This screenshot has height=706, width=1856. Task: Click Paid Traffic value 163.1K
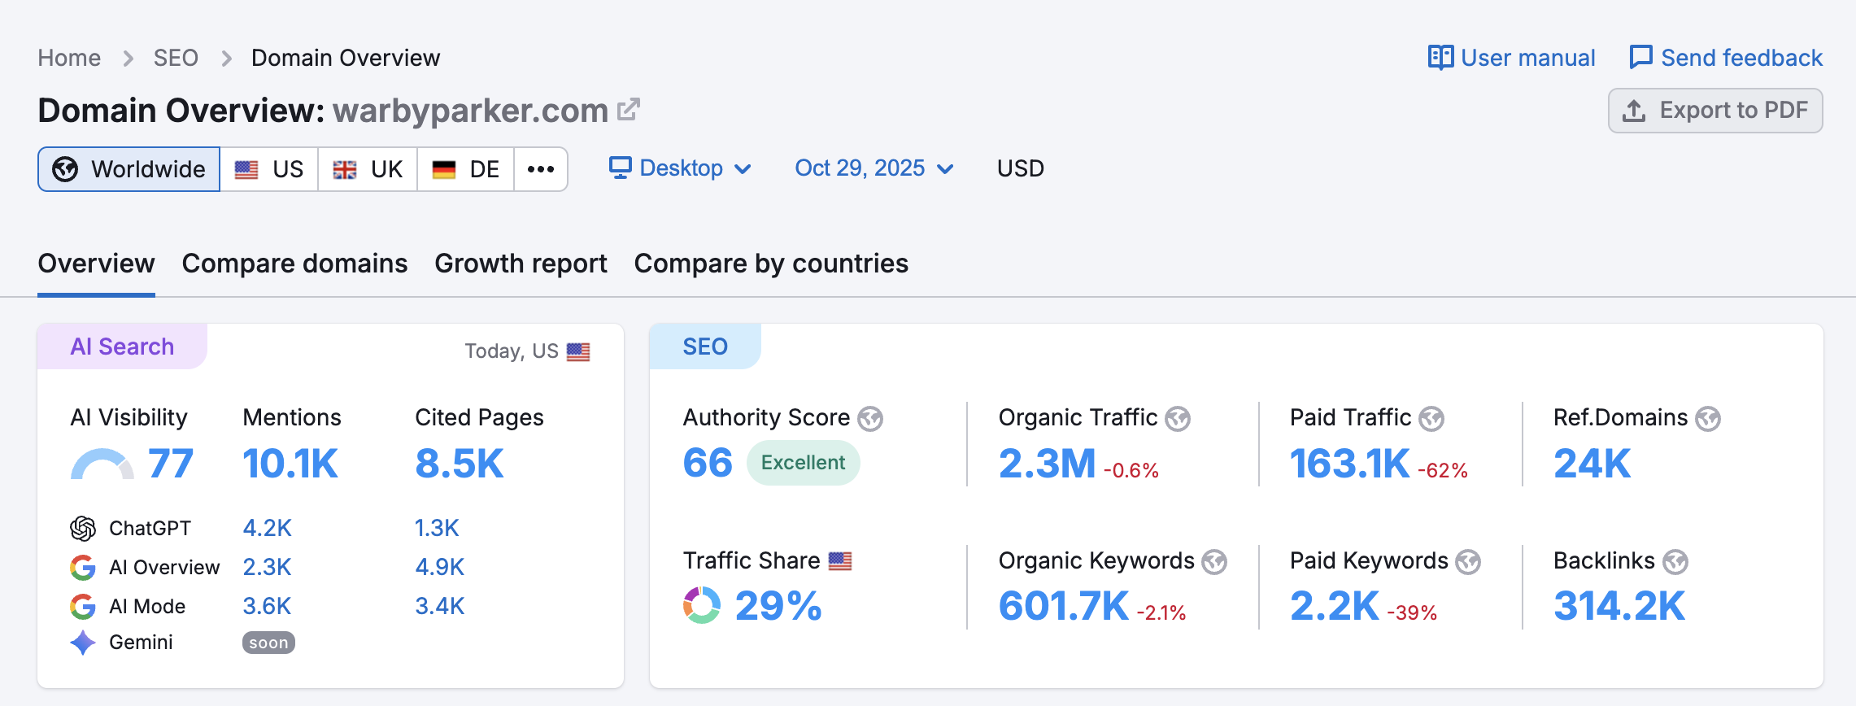coord(1349,464)
